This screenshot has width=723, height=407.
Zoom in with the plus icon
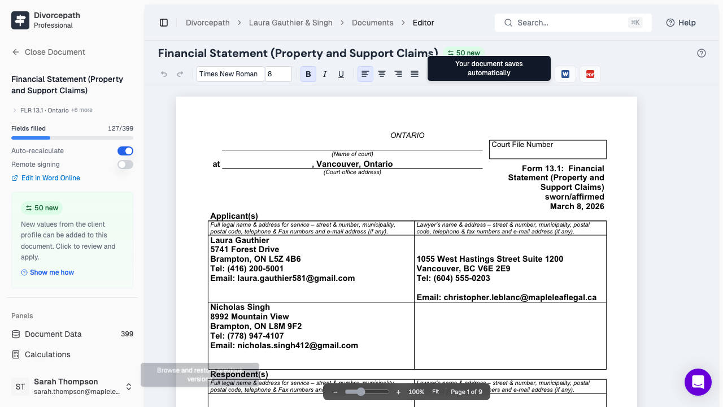pos(398,392)
